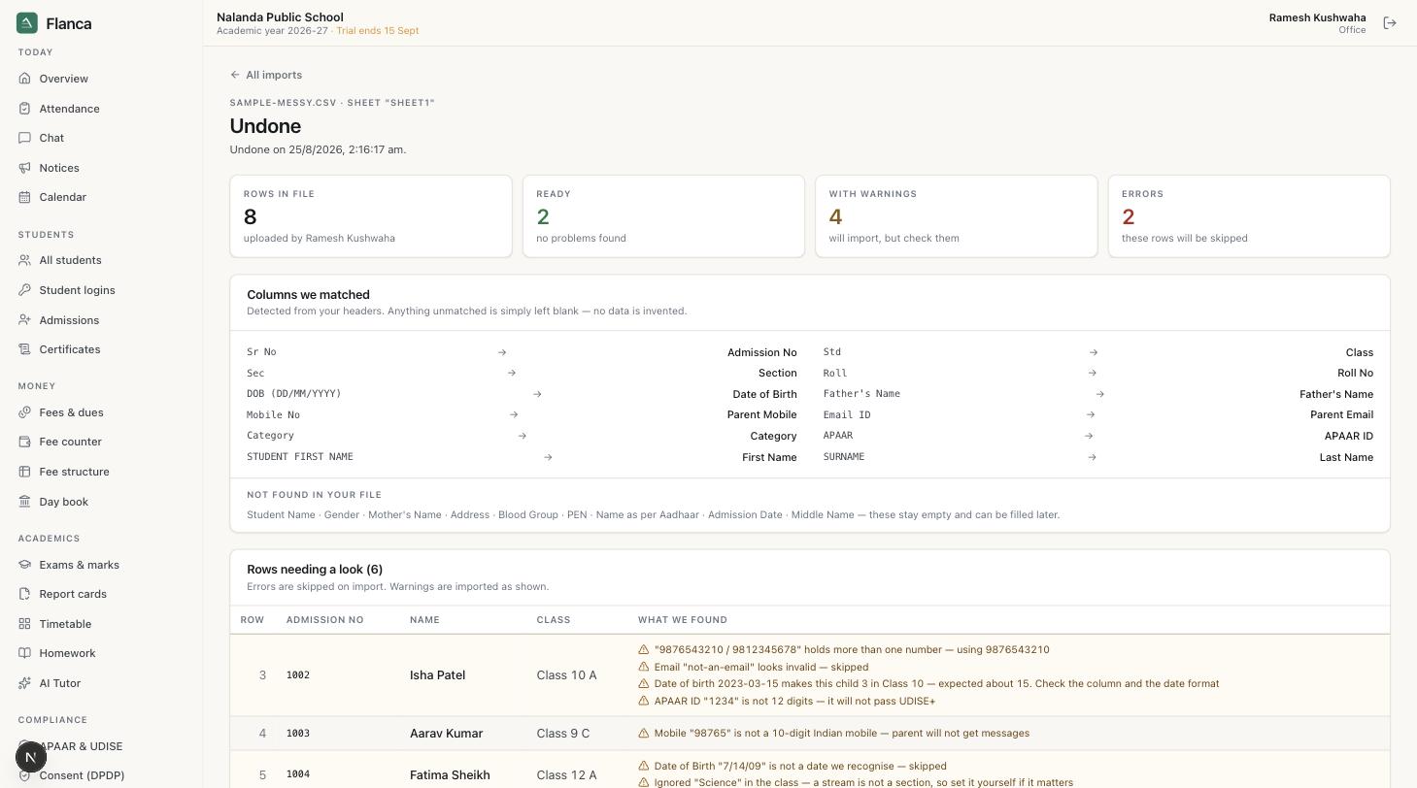Go back to All imports

(x=266, y=75)
